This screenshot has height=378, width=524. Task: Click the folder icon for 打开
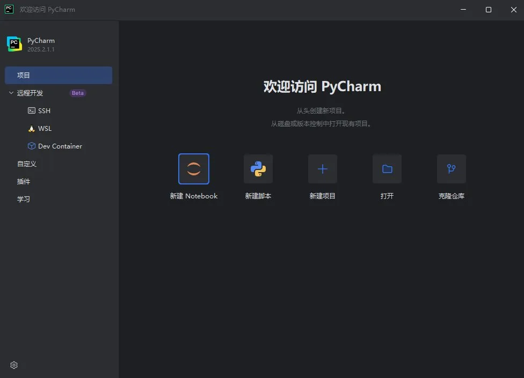tap(387, 169)
